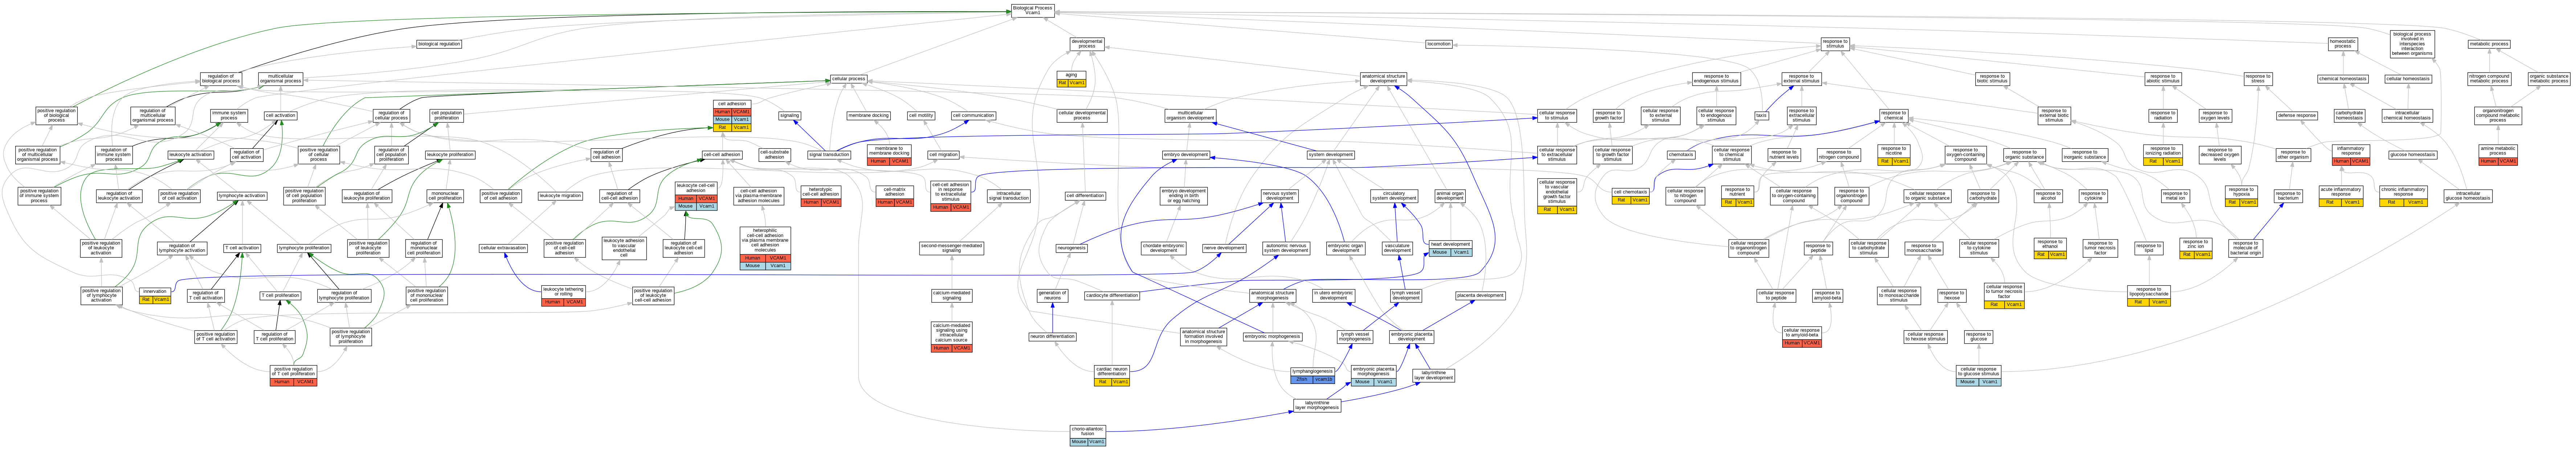Select 'response to decreased oxygen levels' node
The height and width of the screenshot is (450, 2576).
click(x=2220, y=155)
